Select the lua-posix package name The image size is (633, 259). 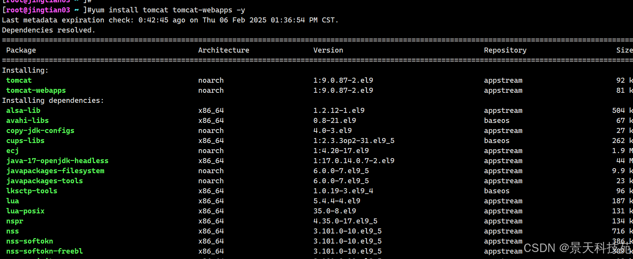click(x=25, y=211)
